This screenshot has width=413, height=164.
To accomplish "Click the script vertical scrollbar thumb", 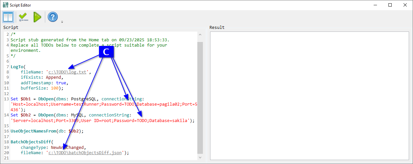I will [x=200, y=97].
